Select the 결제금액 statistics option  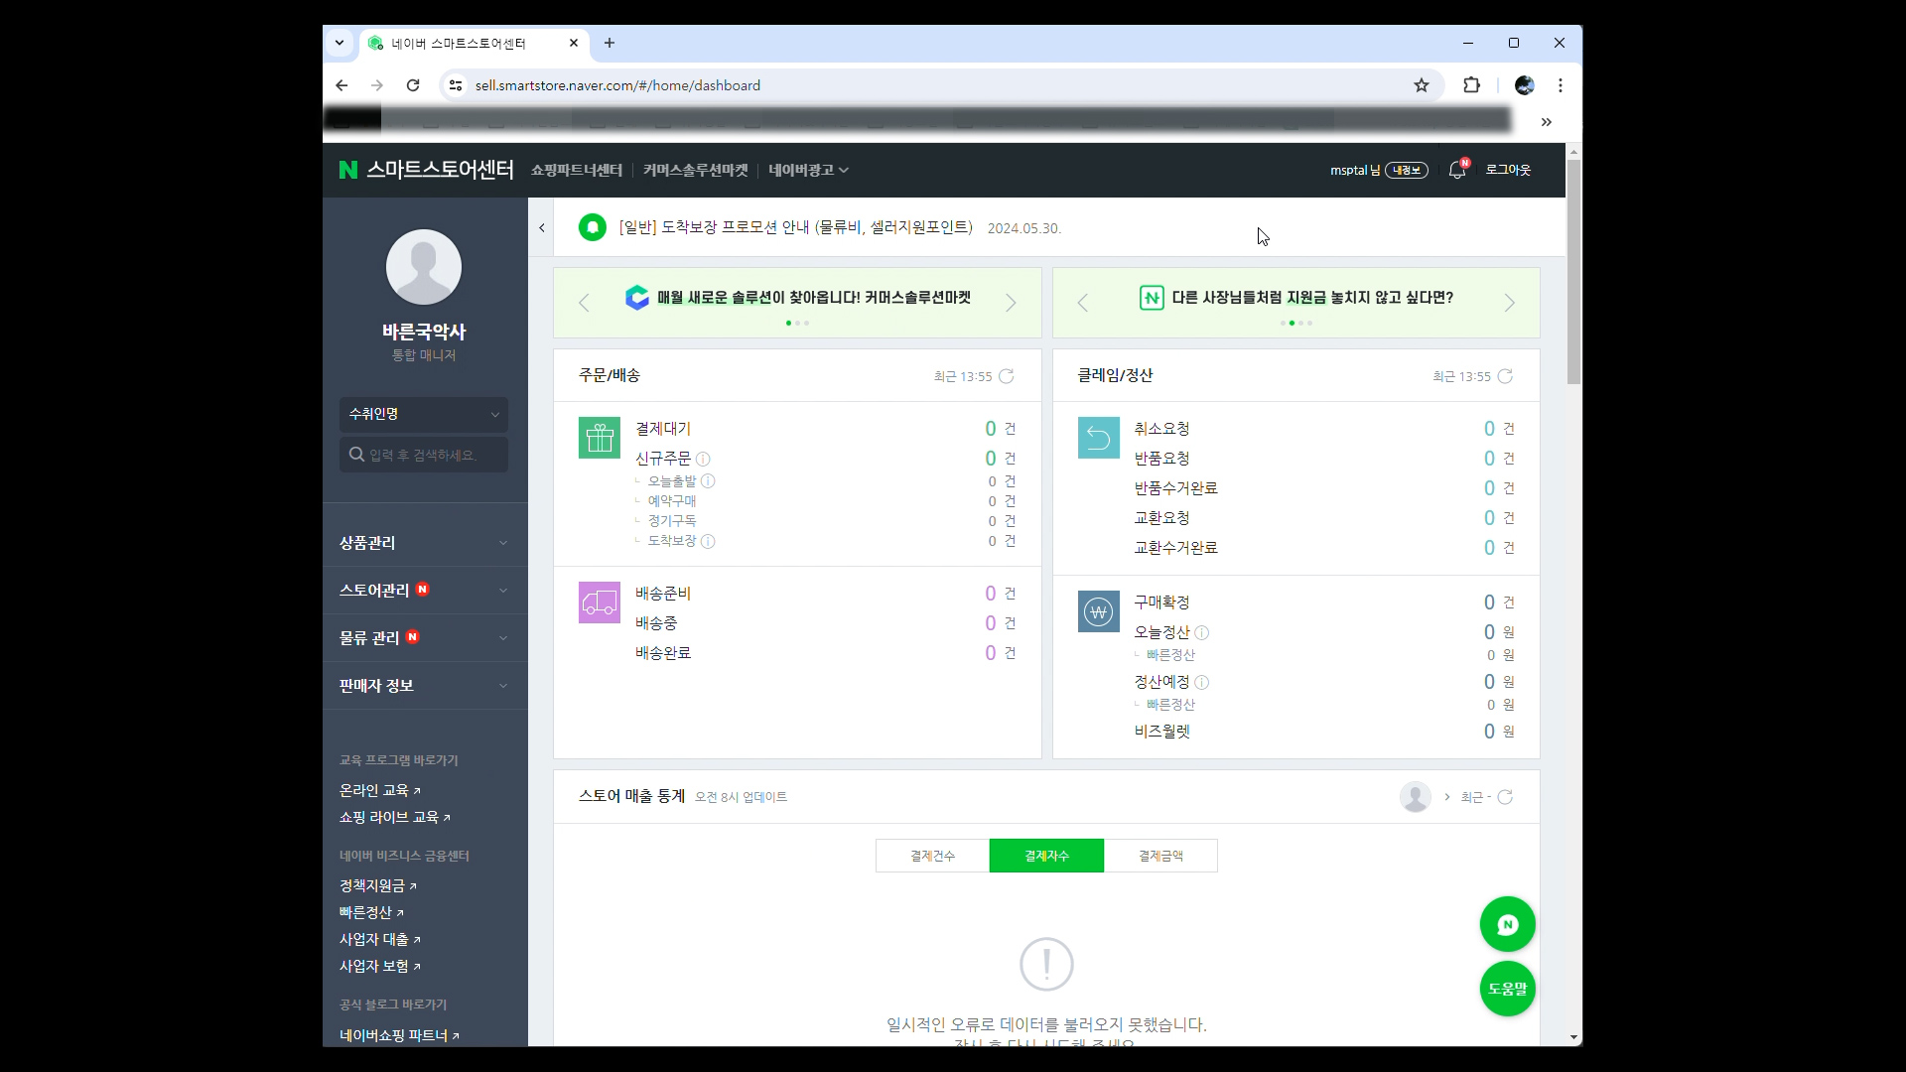point(1160,856)
